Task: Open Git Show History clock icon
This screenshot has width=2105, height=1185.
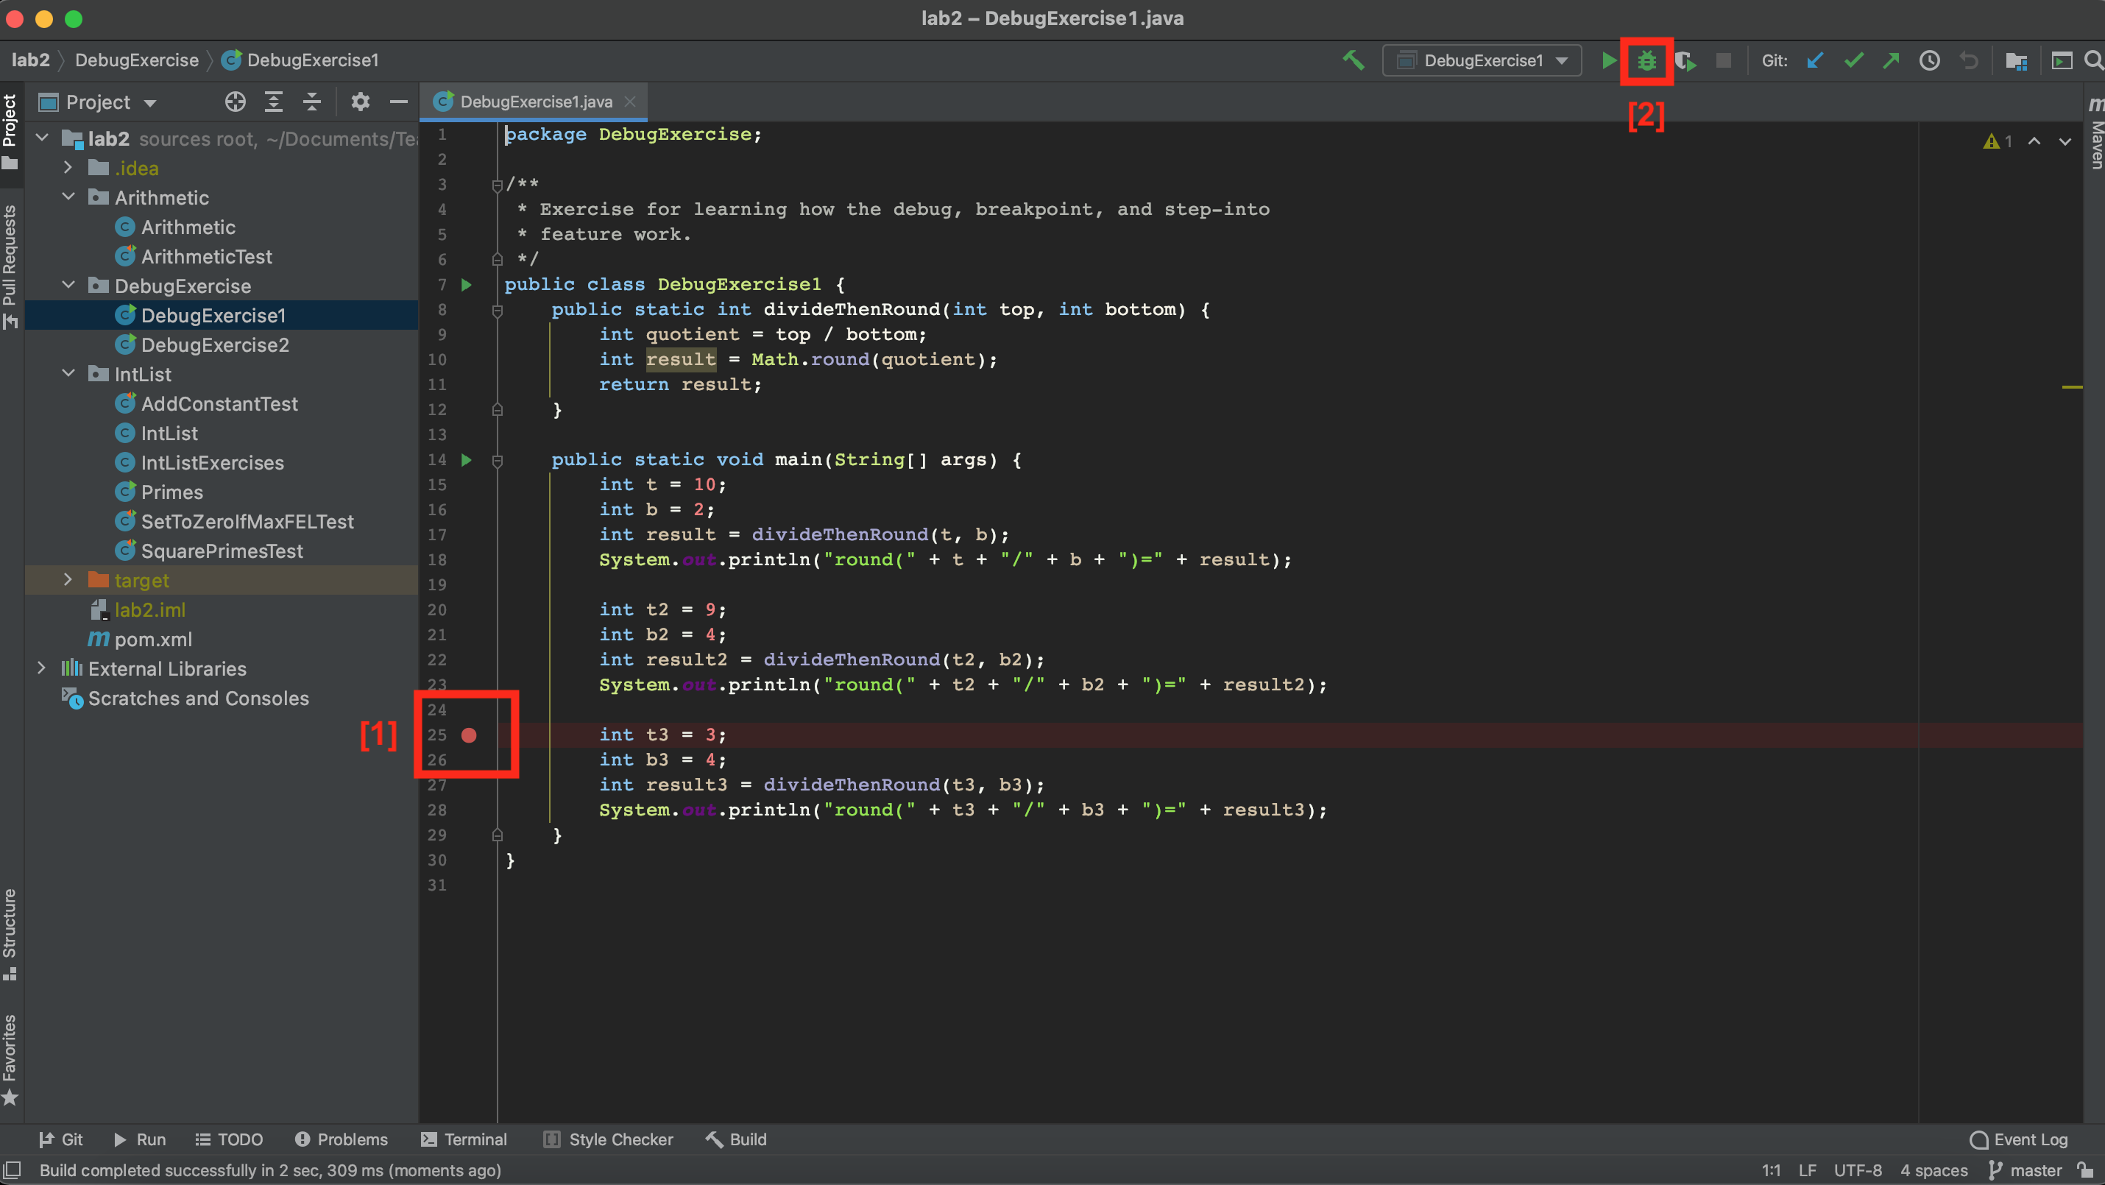Action: tap(1929, 60)
